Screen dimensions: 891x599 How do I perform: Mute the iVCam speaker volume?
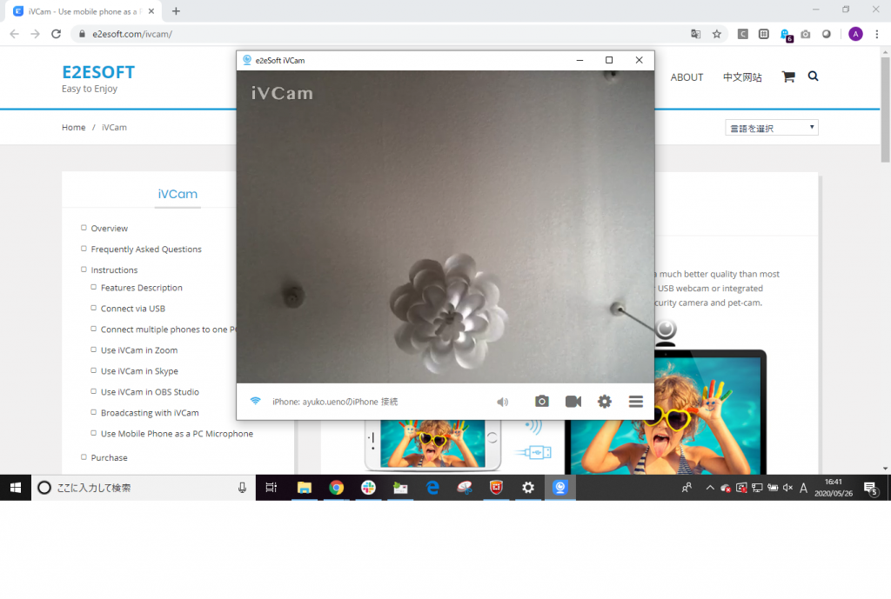coord(502,402)
